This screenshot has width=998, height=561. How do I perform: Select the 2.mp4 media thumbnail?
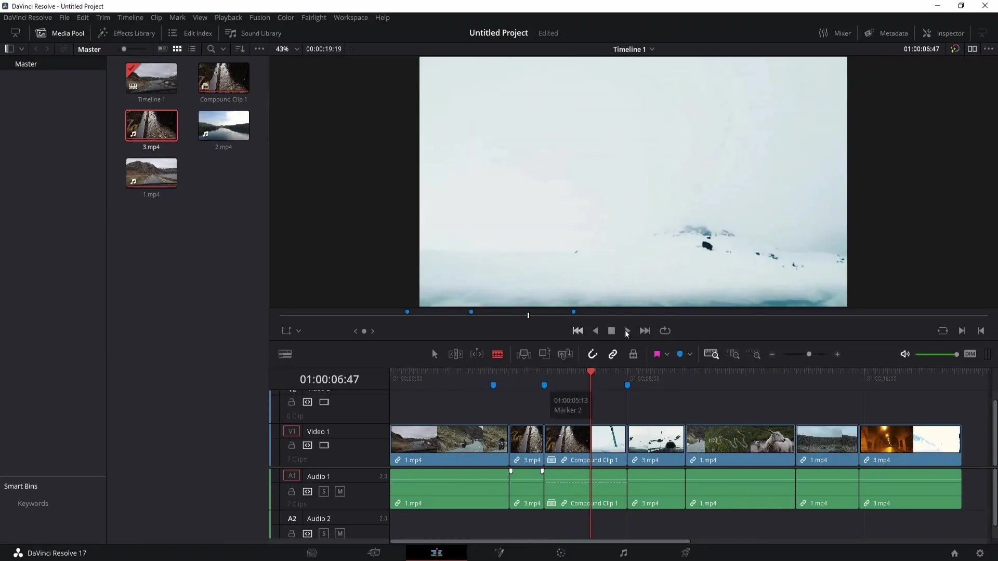[x=224, y=125]
